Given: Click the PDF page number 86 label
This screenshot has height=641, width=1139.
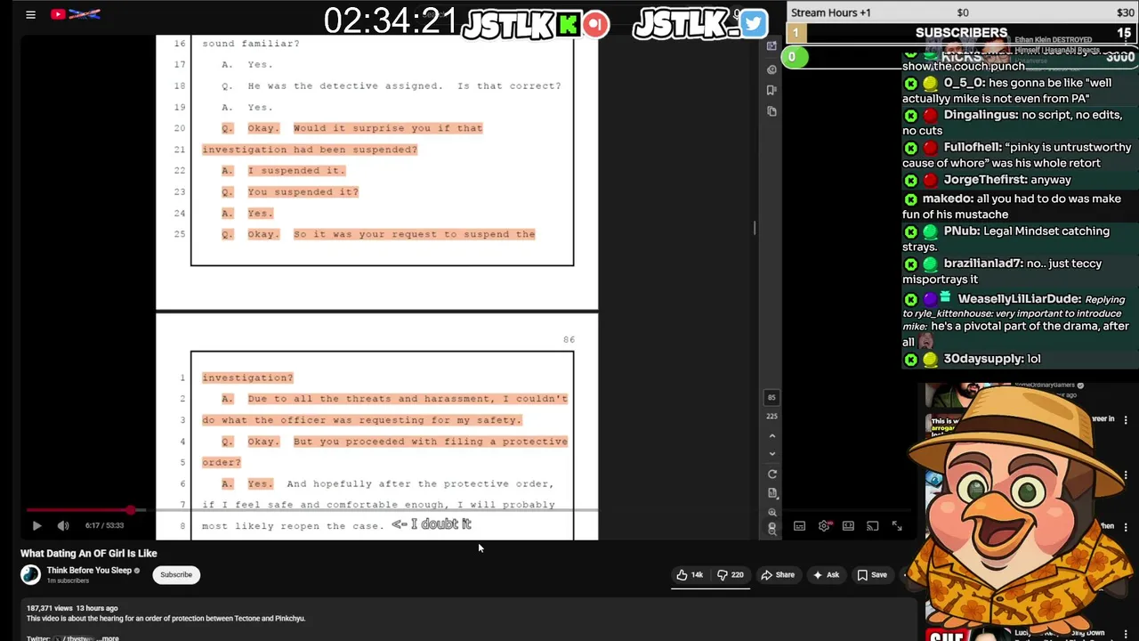Looking at the screenshot, I should [x=569, y=339].
